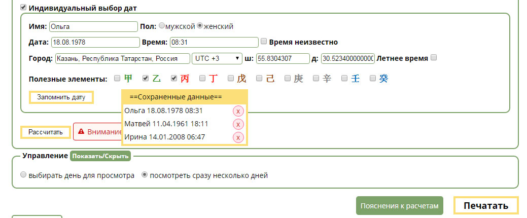Tick checkbox for 壬 element
This screenshot has width=527, height=218.
coord(344,78)
